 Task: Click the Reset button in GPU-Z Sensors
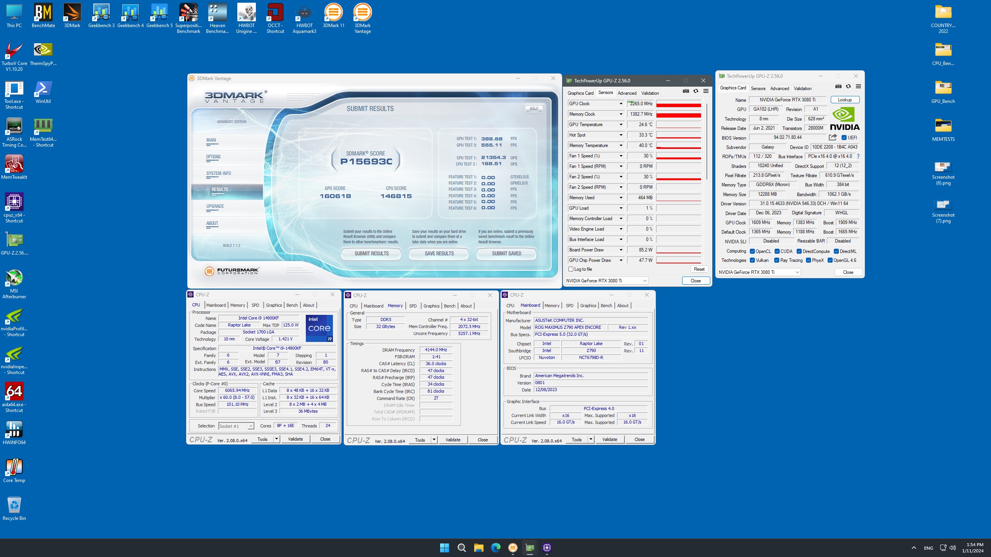pos(699,269)
